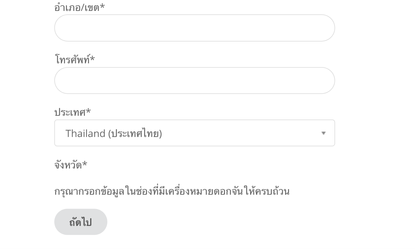Focus the โทรศัพท์ phone input field
The height and width of the screenshot is (249, 415).
click(194, 81)
